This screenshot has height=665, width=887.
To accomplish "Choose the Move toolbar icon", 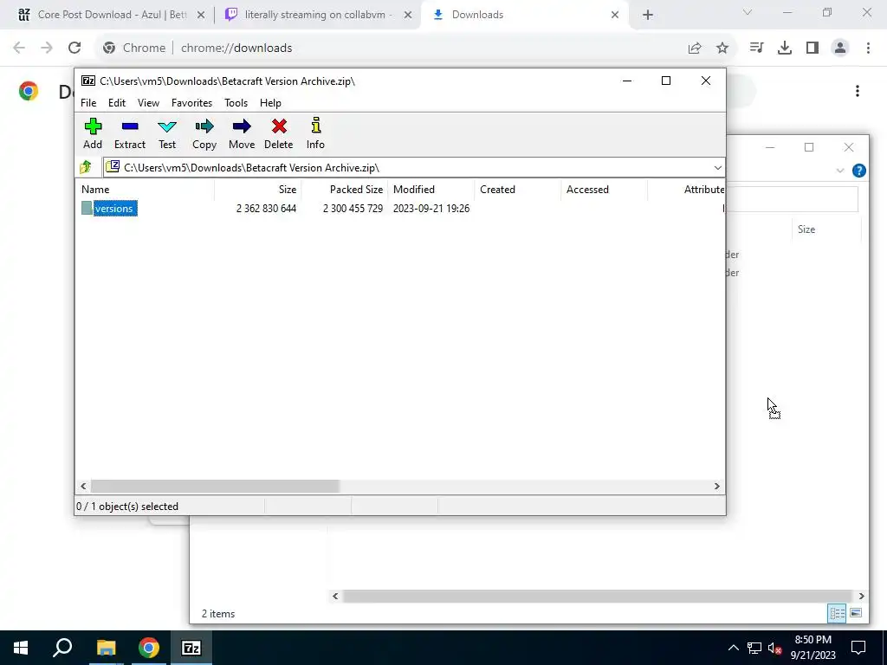I will coord(242,133).
